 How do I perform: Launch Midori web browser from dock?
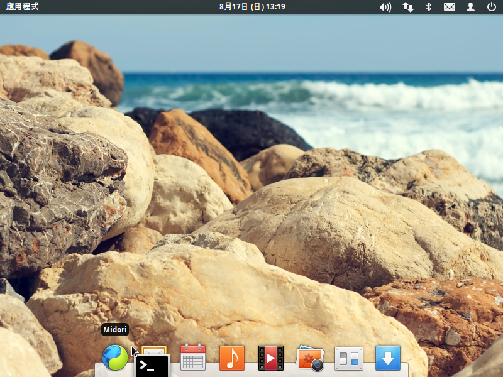click(115, 358)
